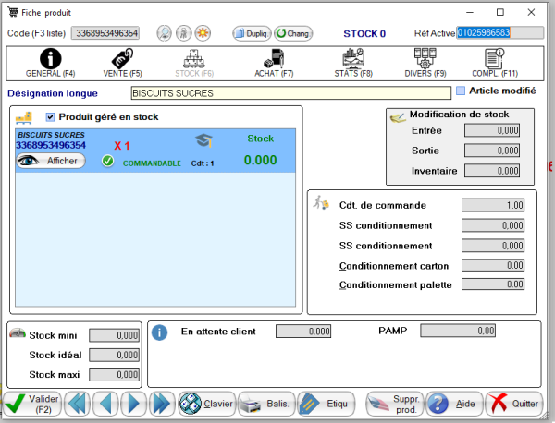Click in the Désignation longue field
Screen dimensions: 555x423
pyautogui.click(x=289, y=93)
